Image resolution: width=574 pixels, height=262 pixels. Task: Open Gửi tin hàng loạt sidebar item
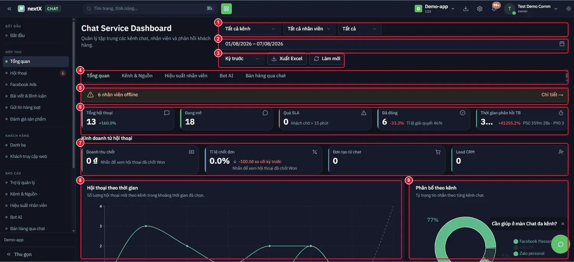[x=36, y=107]
